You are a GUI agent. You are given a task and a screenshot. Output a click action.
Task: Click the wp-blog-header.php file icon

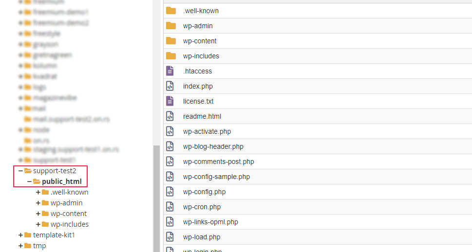[170, 146]
